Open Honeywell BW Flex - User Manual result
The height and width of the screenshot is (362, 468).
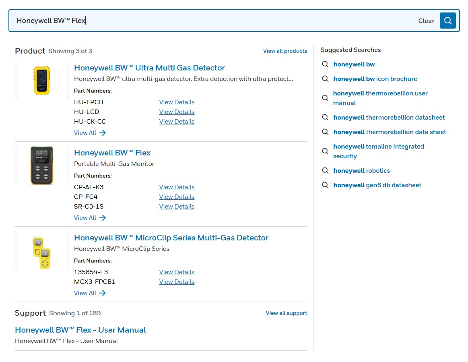[80, 330]
